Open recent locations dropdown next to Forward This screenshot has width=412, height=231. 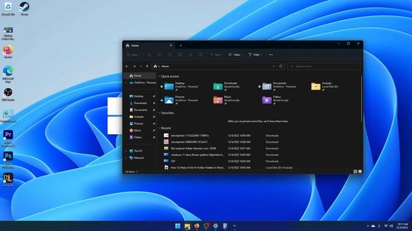[141, 66]
